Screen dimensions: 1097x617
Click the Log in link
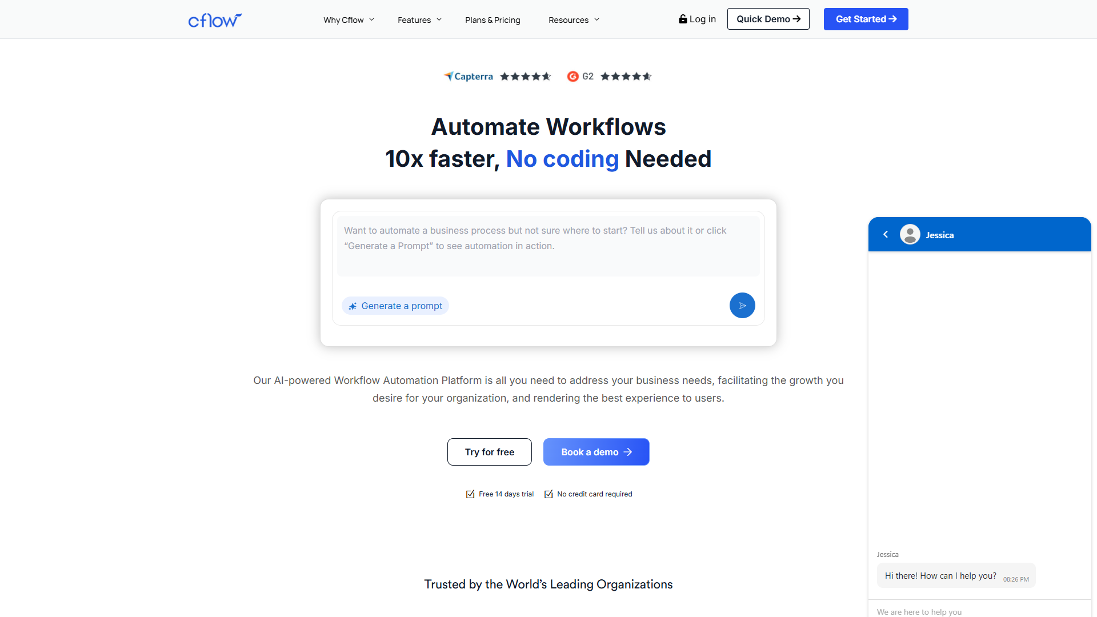pyautogui.click(x=702, y=19)
